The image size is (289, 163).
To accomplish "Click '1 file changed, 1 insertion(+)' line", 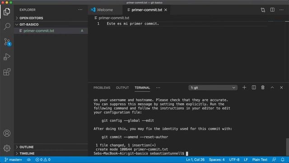I will (x=126, y=145).
